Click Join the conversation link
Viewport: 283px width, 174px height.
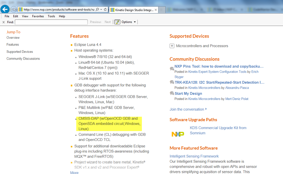(x=188, y=109)
